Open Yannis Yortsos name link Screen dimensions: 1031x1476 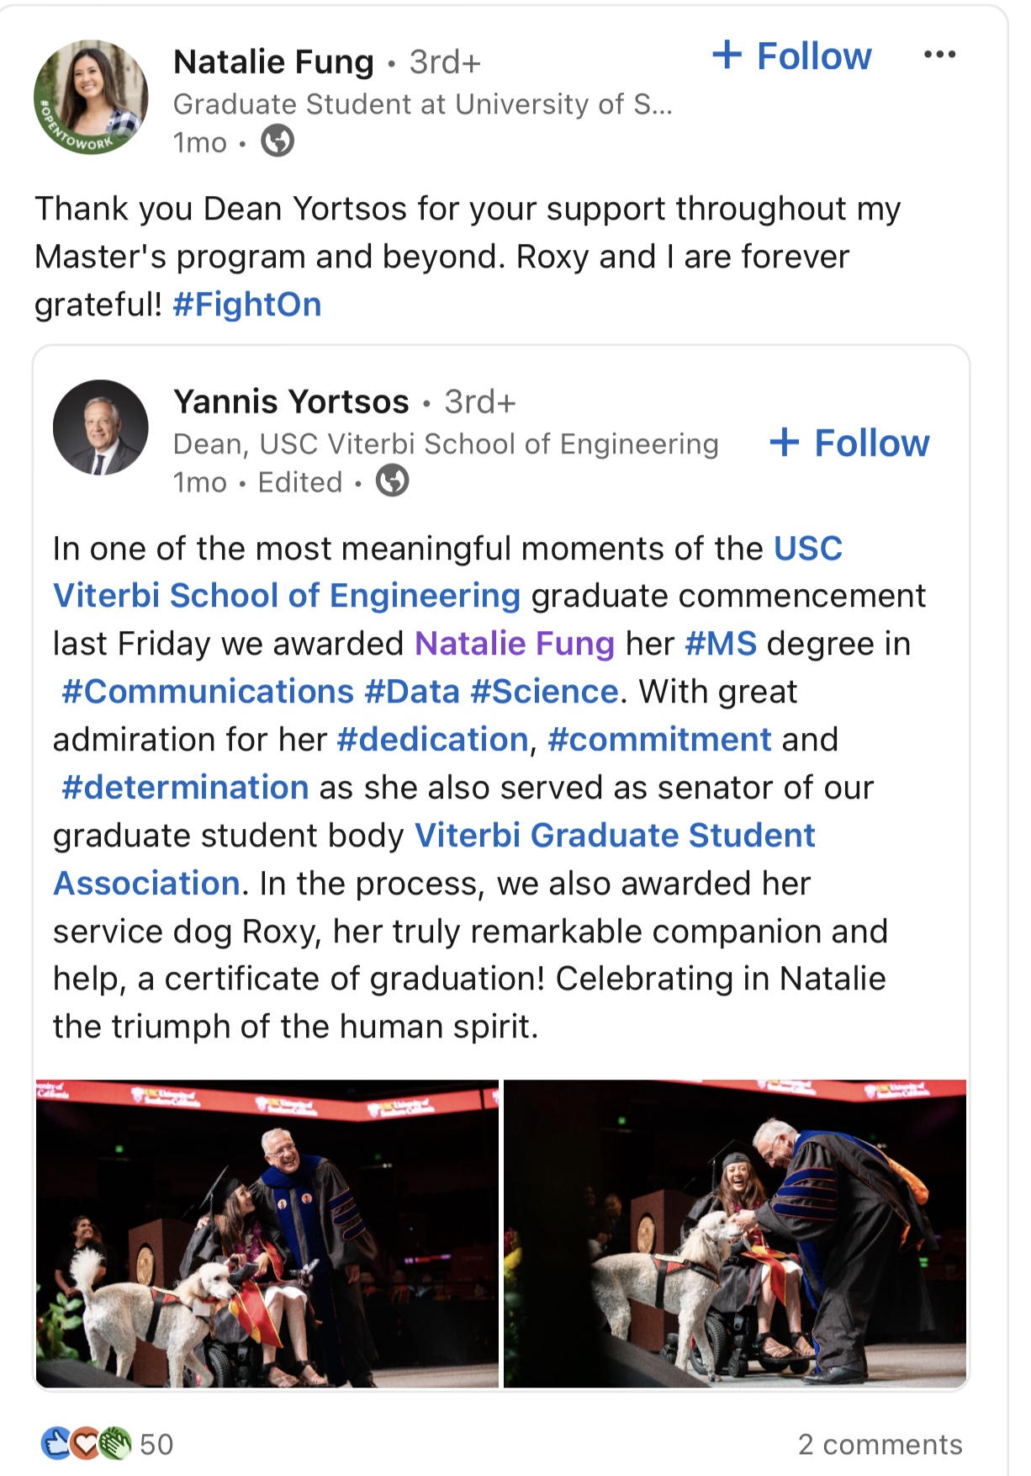click(x=291, y=401)
